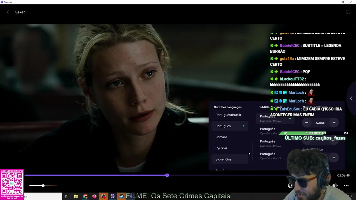Screen dimensions: 356x200
Task: Click the 0.00s subtitle delay value
Action: tap(320, 122)
